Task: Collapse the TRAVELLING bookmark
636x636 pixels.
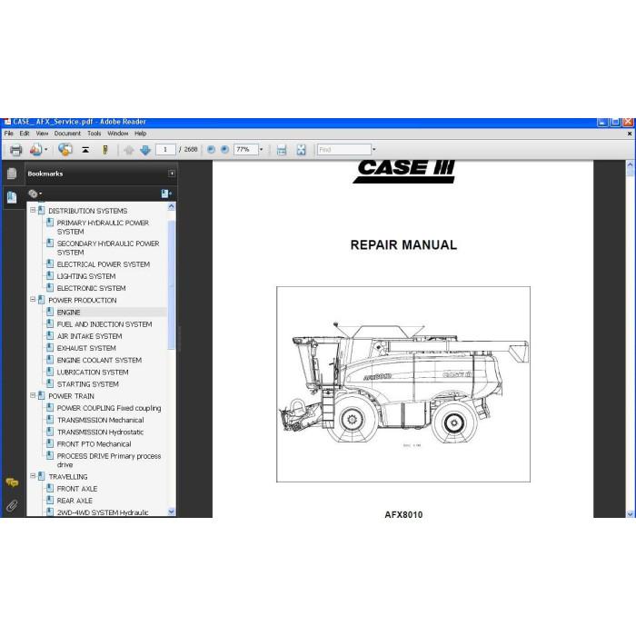Action: coord(33,476)
